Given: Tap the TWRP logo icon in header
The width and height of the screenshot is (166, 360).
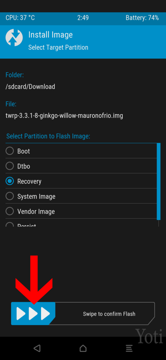Looking at the screenshot, I should (14, 38).
